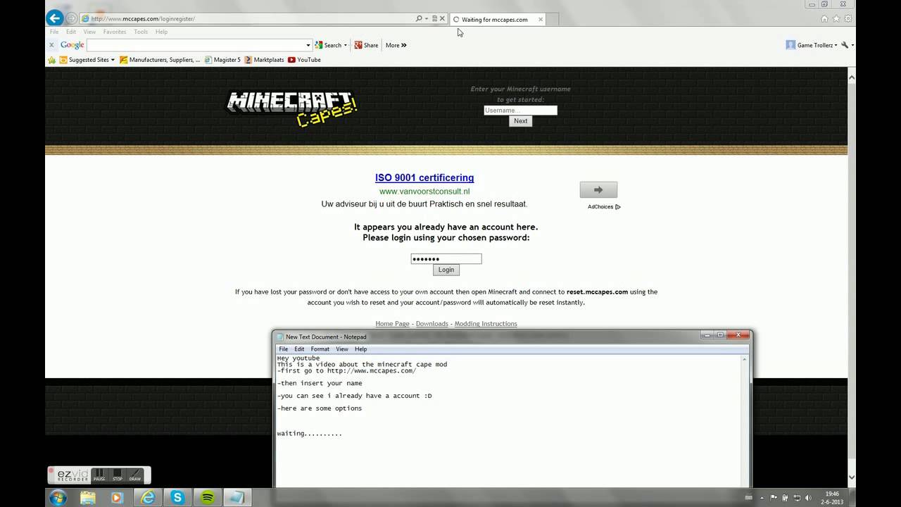Open the ISO 9001 certificering ad link
Viewport: 901px width, 507px height.
click(x=424, y=178)
